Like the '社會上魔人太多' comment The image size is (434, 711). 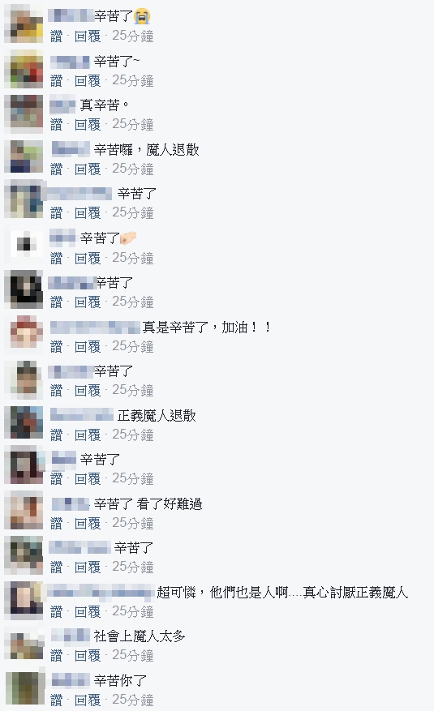[x=56, y=655]
